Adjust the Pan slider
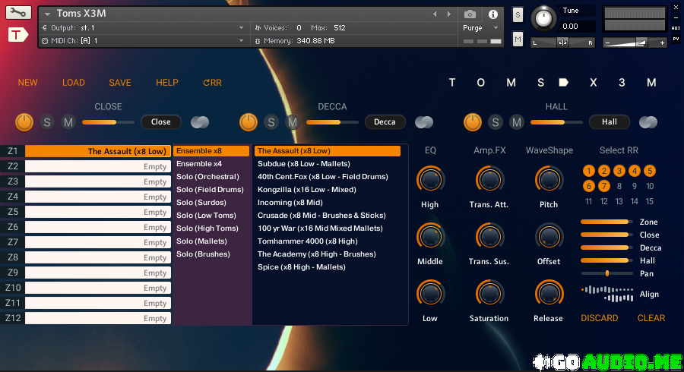 point(606,273)
